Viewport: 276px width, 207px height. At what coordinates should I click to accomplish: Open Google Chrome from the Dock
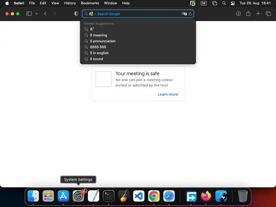[154, 196]
